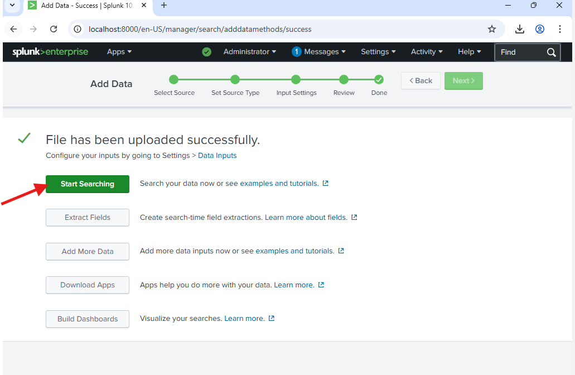Click the Set Source Type step marker
Screen dimensions: 575x375
click(235, 79)
